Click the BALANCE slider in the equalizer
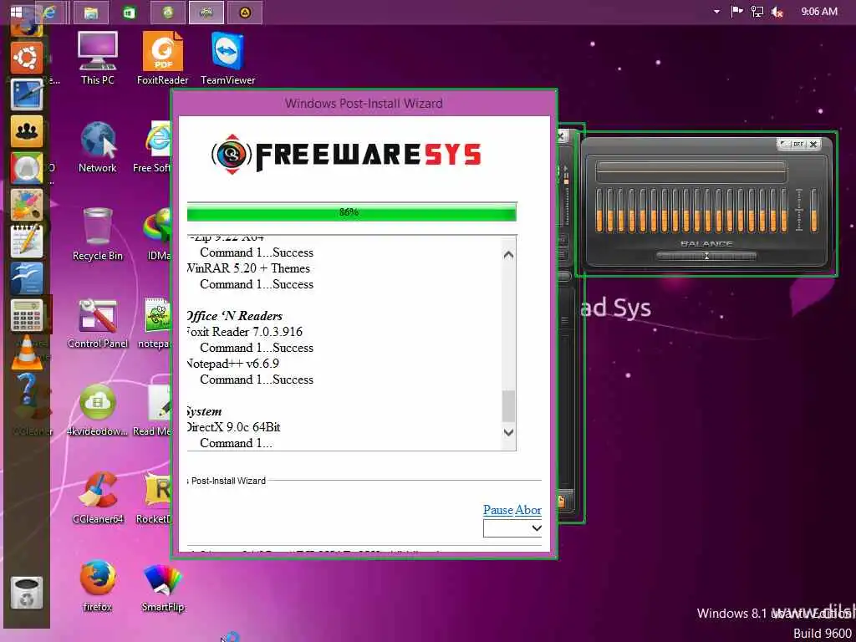 click(706, 256)
